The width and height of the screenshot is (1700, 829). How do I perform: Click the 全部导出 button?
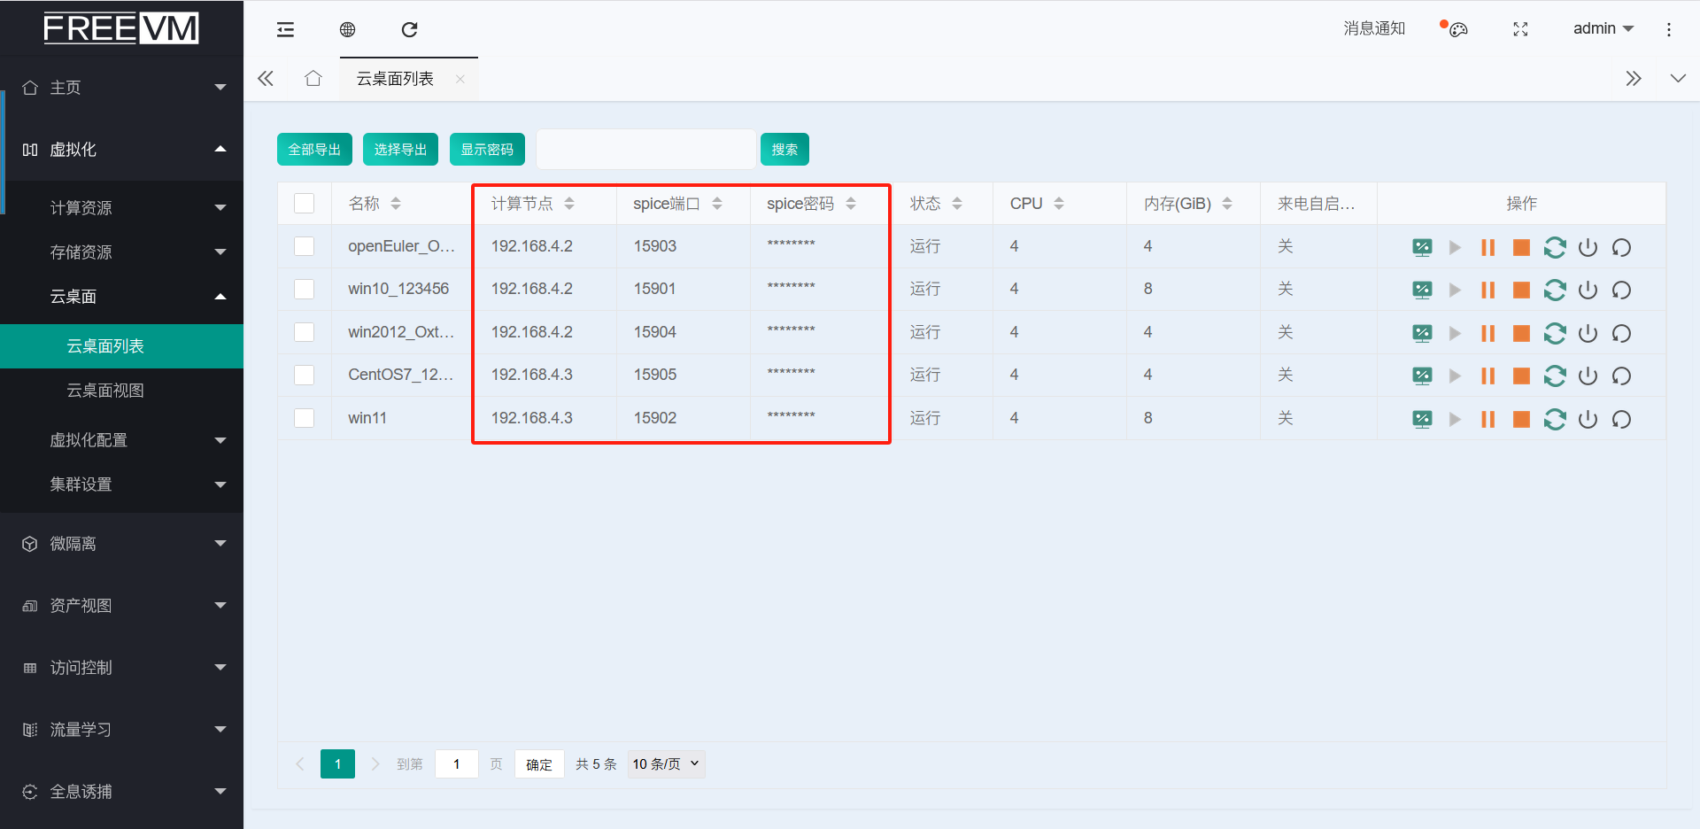314,150
